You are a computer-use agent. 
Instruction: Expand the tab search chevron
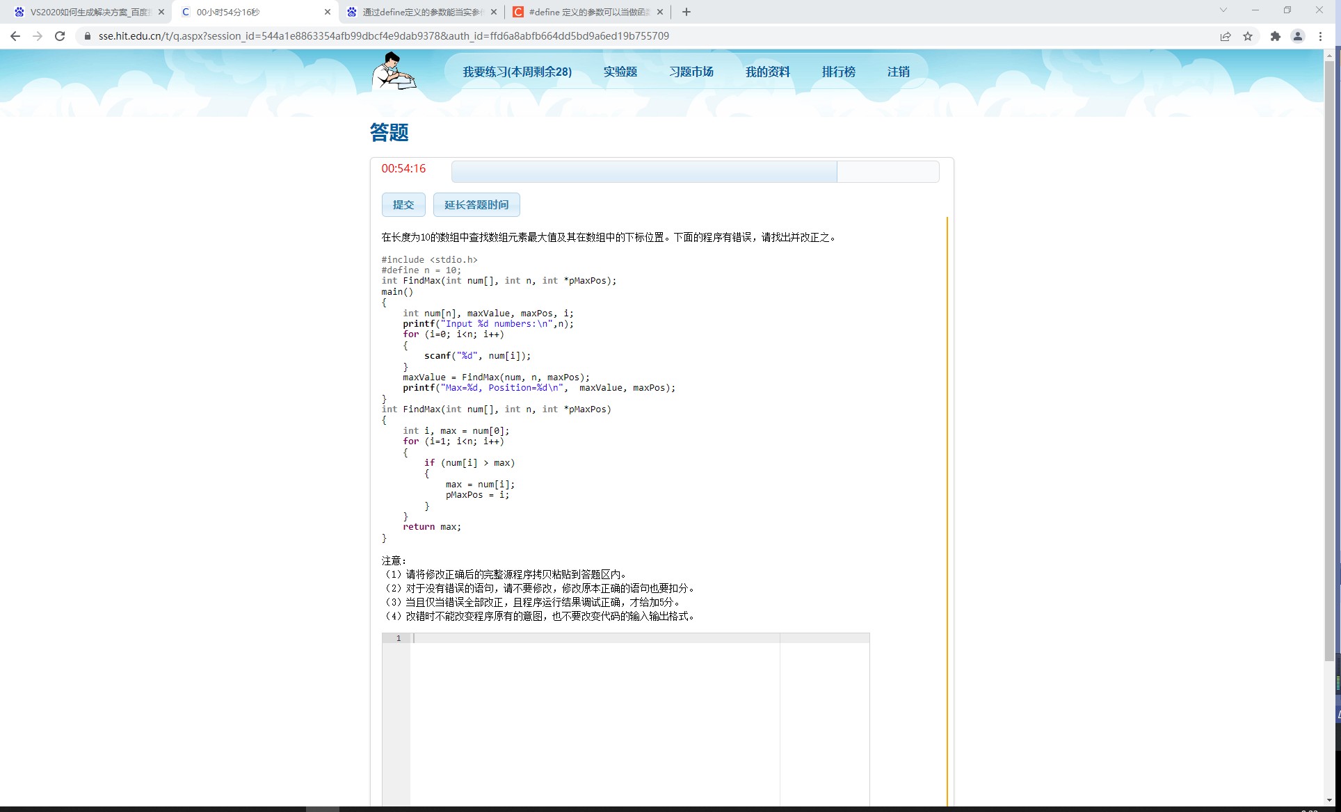tap(1223, 10)
